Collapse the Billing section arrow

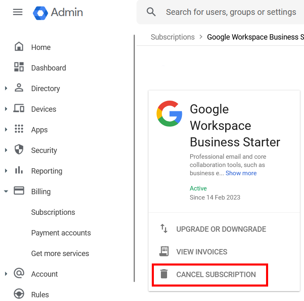(6, 191)
